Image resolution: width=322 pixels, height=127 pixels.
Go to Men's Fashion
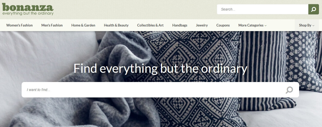52,25
